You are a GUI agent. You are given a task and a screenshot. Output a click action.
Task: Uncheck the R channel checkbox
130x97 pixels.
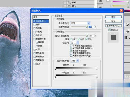tap(71, 39)
